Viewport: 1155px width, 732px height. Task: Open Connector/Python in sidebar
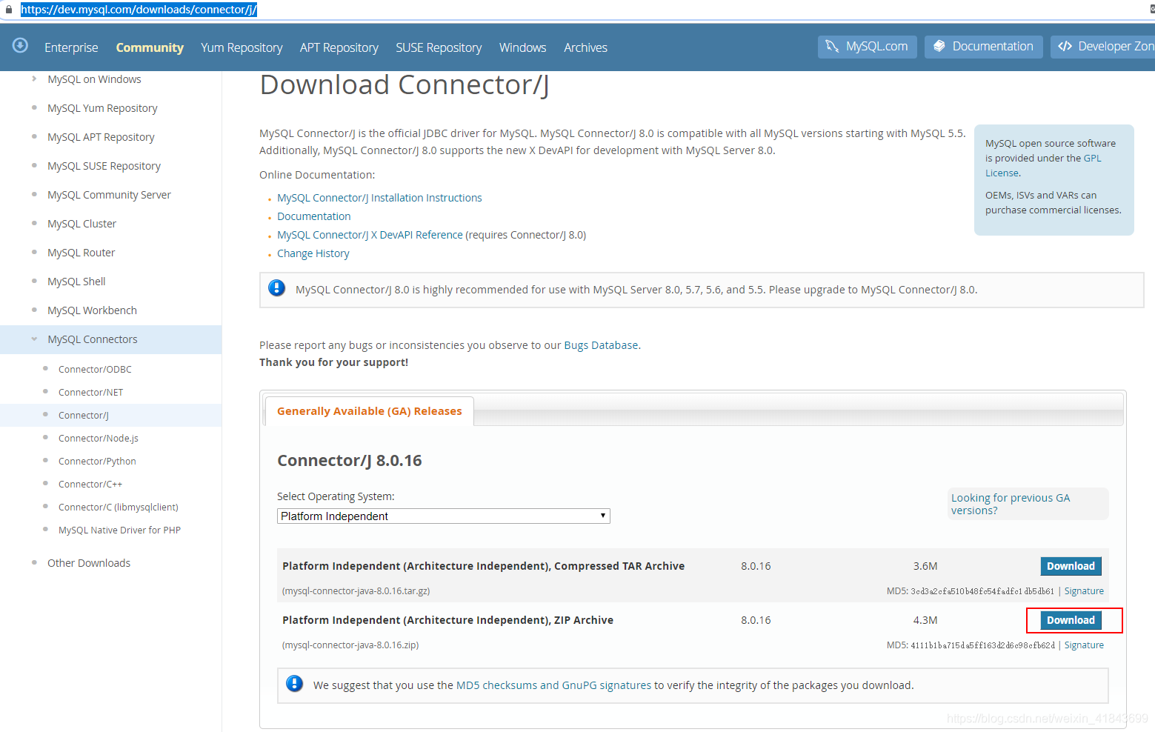97,461
